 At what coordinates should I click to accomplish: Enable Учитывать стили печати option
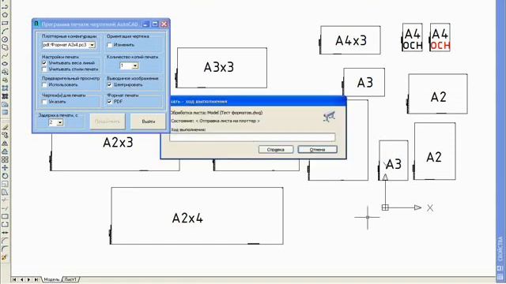44,69
